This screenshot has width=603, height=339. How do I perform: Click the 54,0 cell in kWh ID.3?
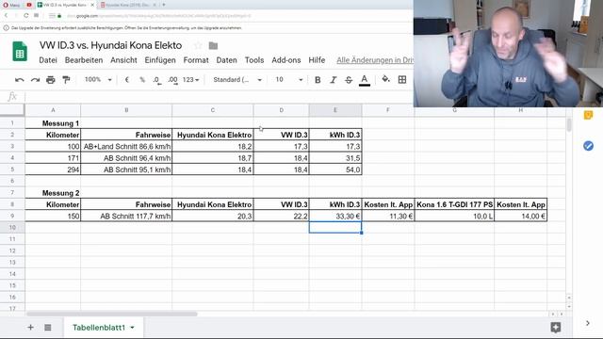[x=335, y=169]
